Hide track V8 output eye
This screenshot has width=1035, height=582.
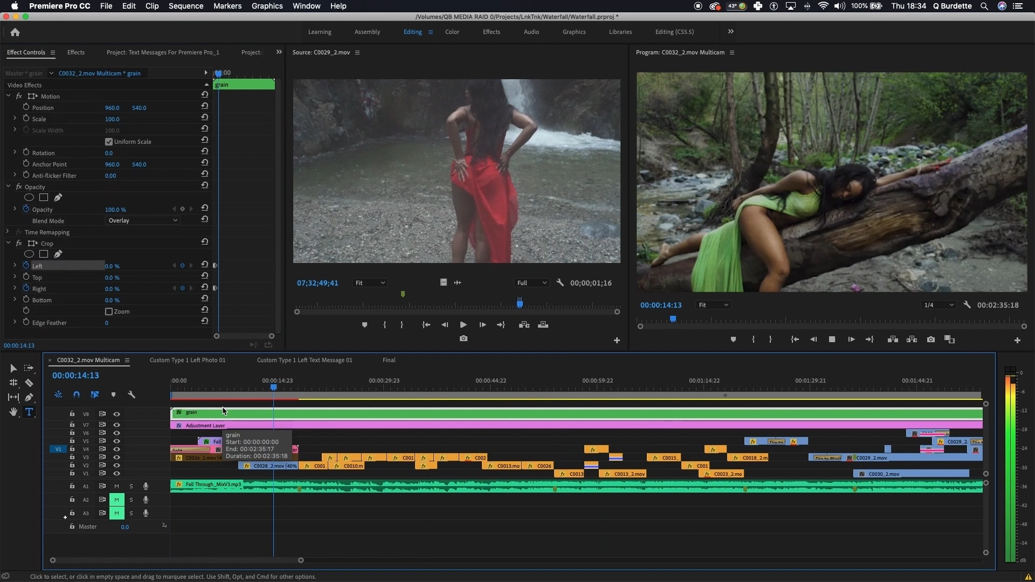point(116,414)
